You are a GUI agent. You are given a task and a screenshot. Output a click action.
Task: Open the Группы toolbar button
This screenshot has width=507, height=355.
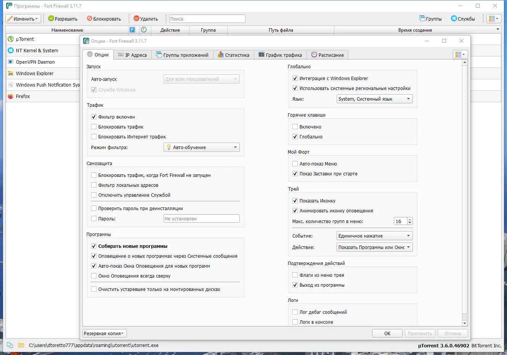430,19
